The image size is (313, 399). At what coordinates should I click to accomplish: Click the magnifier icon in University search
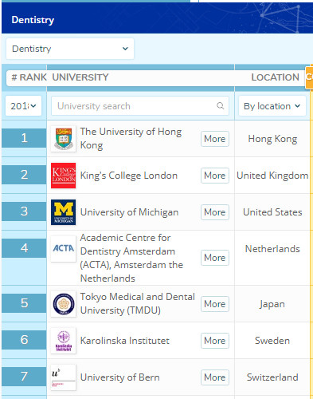point(220,106)
